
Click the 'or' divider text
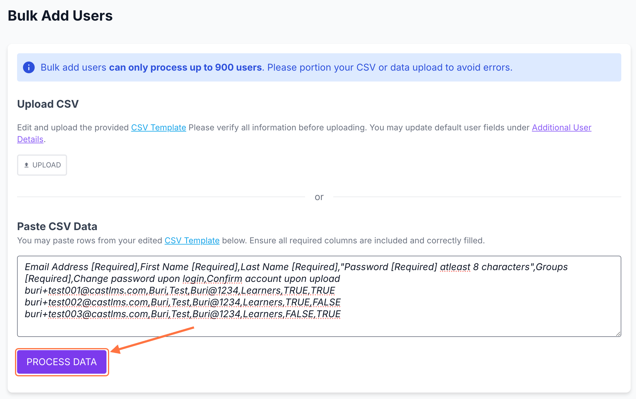coord(319,197)
